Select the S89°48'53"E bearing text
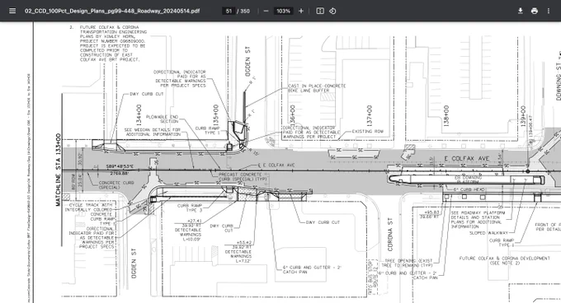This screenshot has height=303, width=561. click(x=120, y=166)
